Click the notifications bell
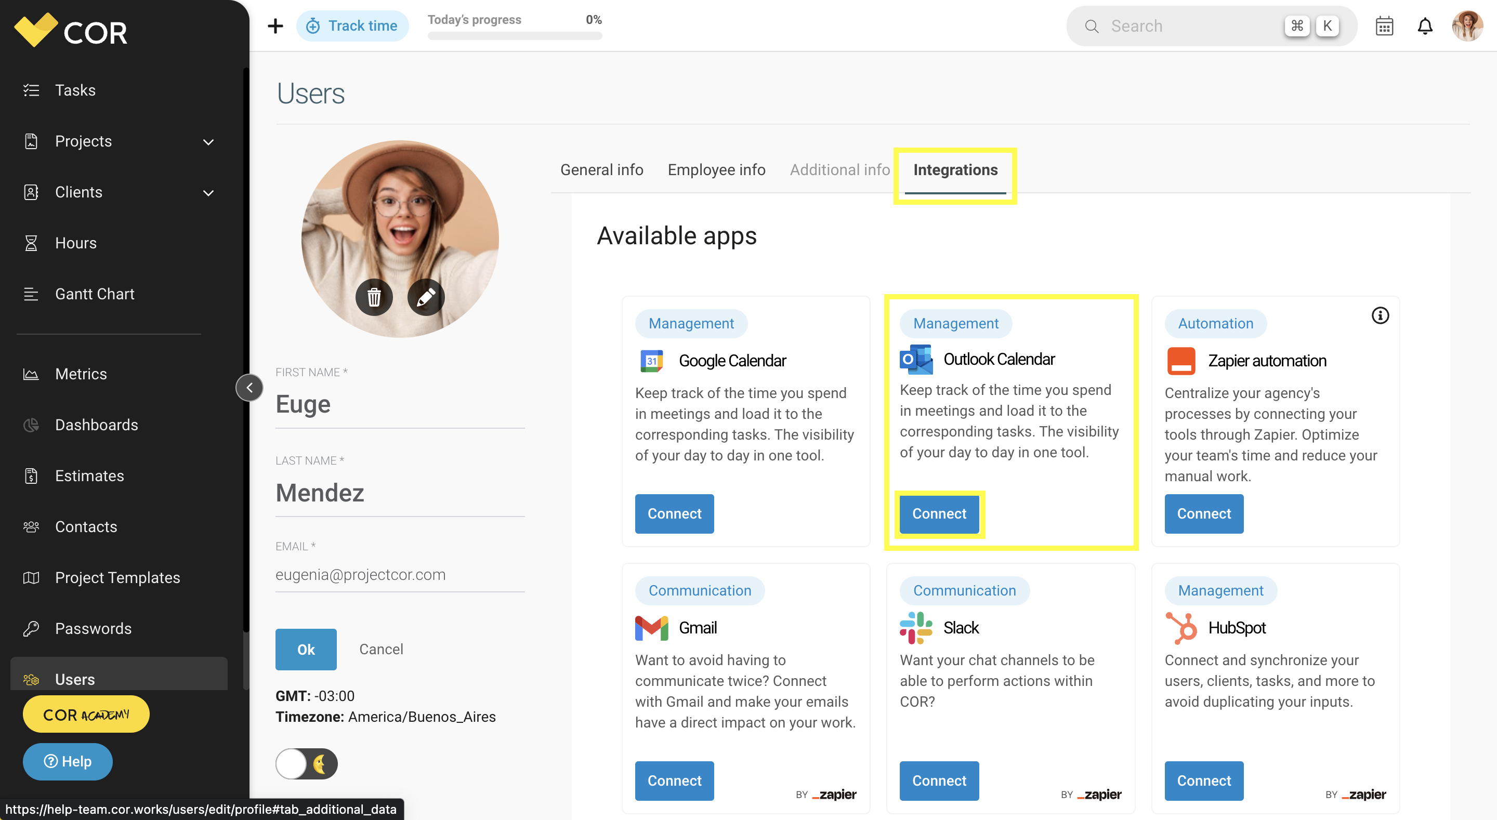This screenshot has height=820, width=1497. [1425, 25]
